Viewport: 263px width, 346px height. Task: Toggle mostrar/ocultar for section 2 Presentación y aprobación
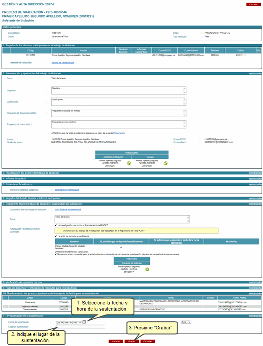[255, 73]
